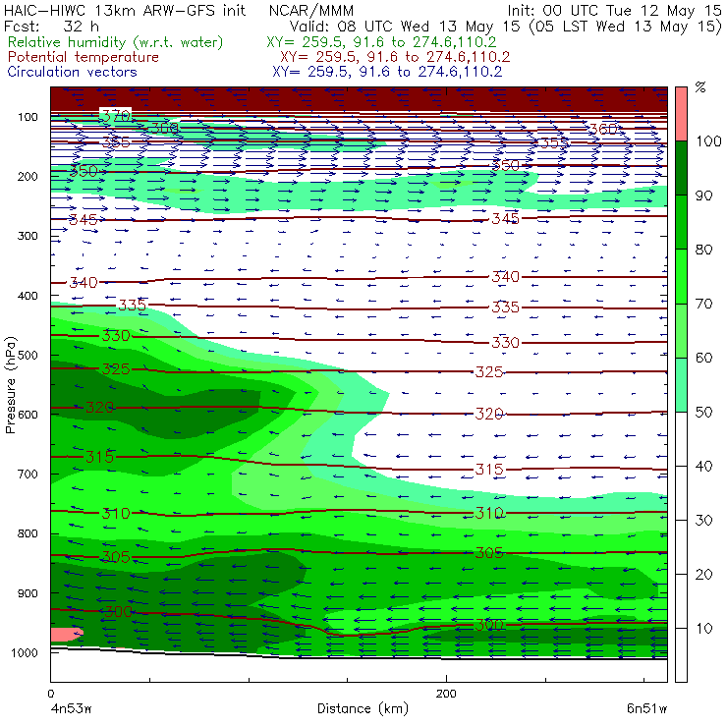
Task: Click the colorbar "40" value label
Action: pyautogui.click(x=703, y=466)
